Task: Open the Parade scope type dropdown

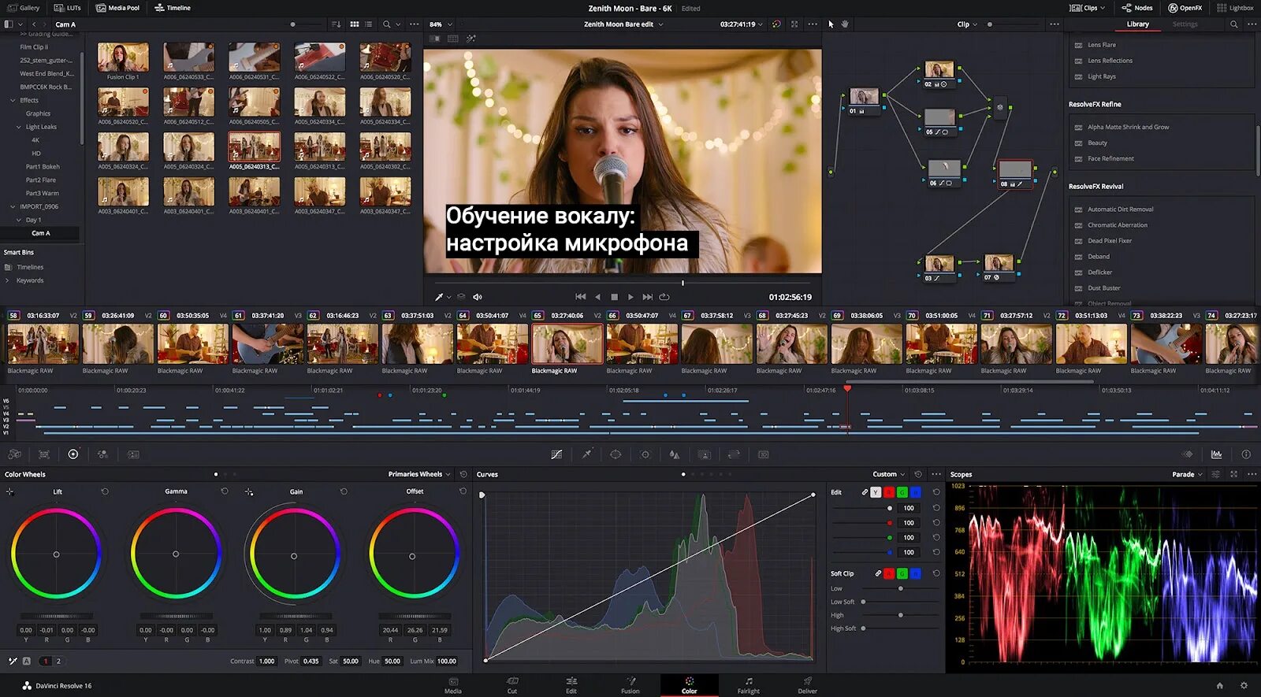Action: coord(1187,474)
